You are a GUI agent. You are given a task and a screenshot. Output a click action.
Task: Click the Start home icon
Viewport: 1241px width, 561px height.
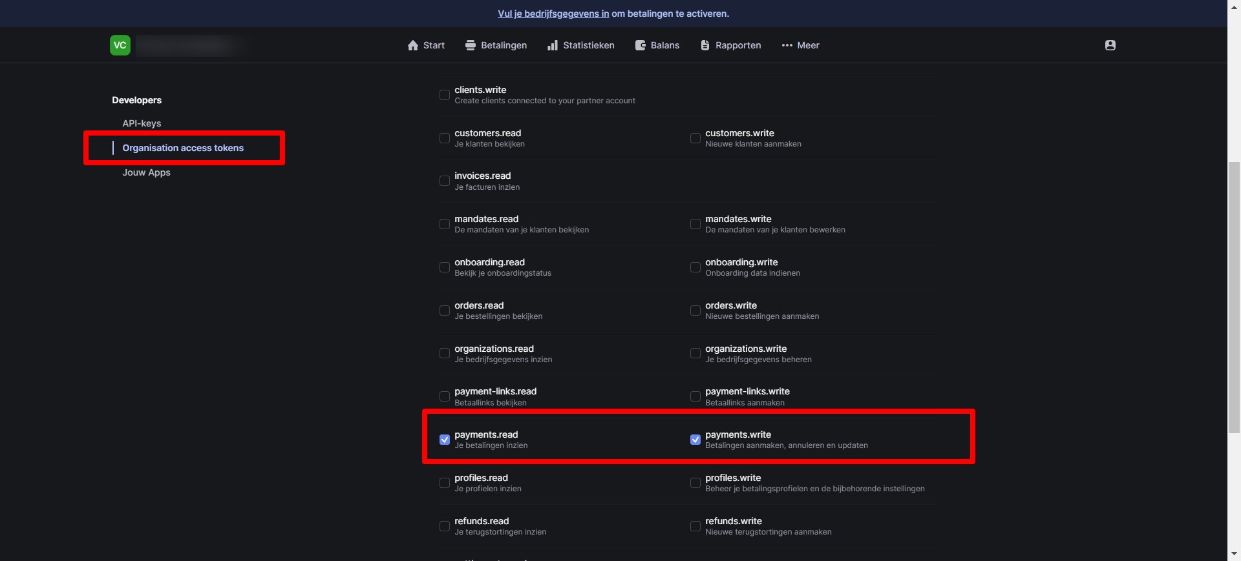[x=413, y=45]
